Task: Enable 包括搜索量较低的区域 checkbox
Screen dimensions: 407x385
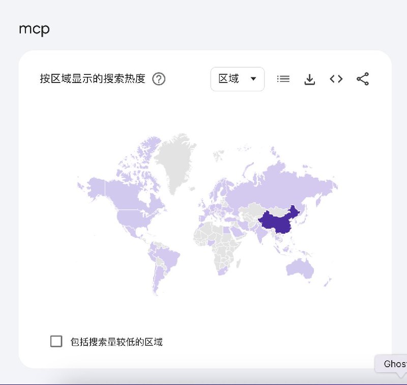Action: click(x=56, y=341)
